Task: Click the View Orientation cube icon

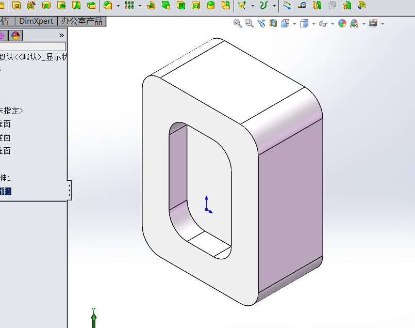Action: click(x=285, y=24)
